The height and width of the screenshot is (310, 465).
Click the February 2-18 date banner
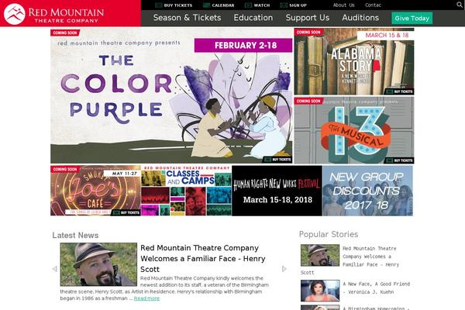(x=243, y=46)
